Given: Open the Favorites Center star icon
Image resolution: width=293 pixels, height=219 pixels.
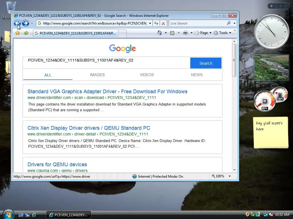Looking at the screenshot, I should point(17,33).
